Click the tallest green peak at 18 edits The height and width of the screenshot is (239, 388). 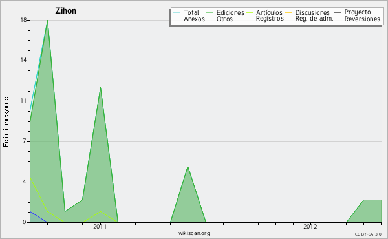pos(47,21)
